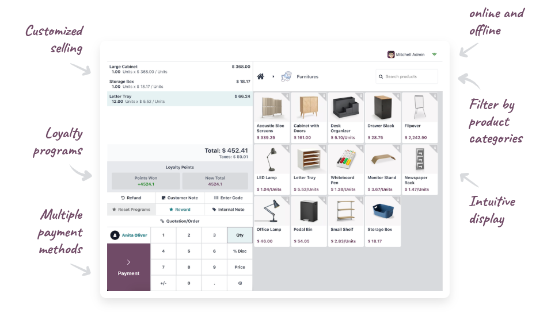
Task: Add Whiteboard Pen to the order
Action: tap(345, 169)
